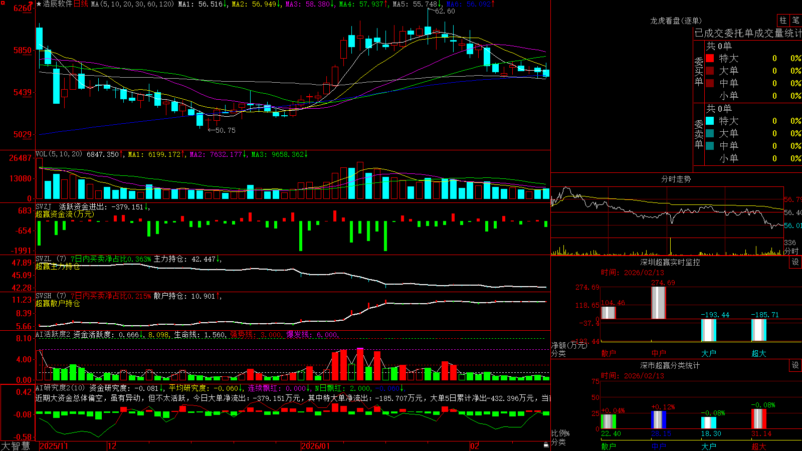Click the teal 中单 swatch under 委卖单
Viewport: 802px width, 451px height.
point(710,146)
